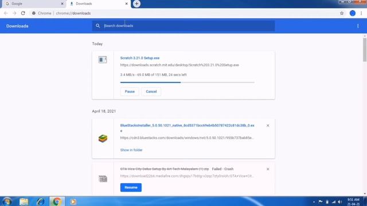The height and width of the screenshot is (206, 367).
Task: Open the media player taskbar icon
Action: point(73,201)
